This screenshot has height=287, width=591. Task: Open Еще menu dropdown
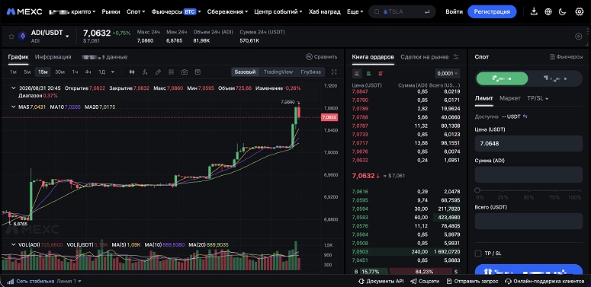click(355, 11)
